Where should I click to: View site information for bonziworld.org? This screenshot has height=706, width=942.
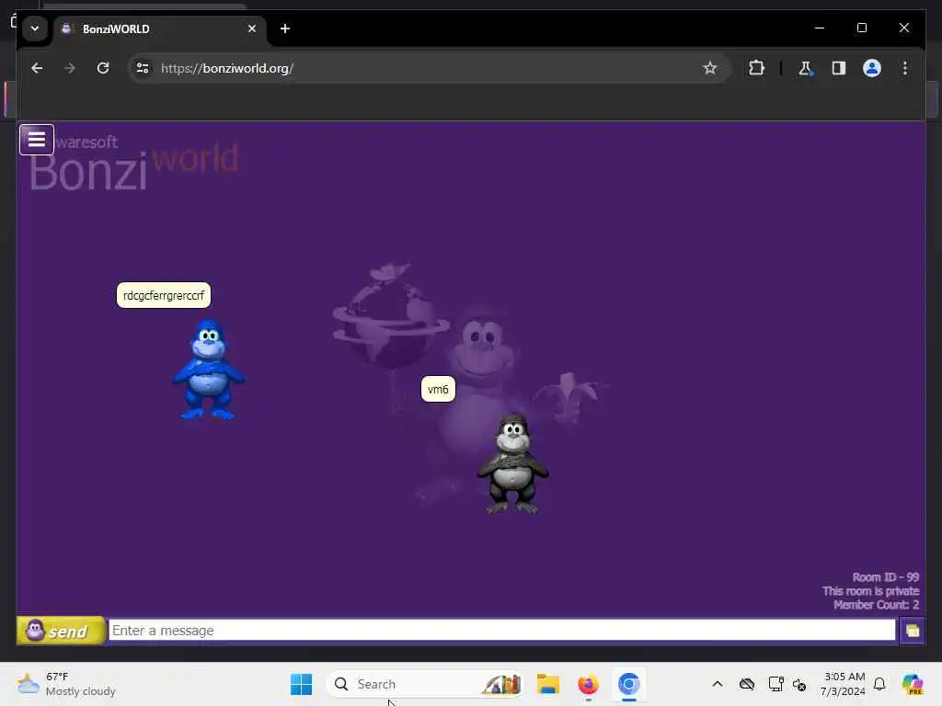(143, 68)
